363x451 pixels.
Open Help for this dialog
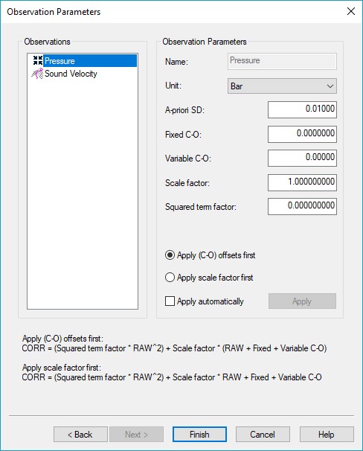[327, 435]
